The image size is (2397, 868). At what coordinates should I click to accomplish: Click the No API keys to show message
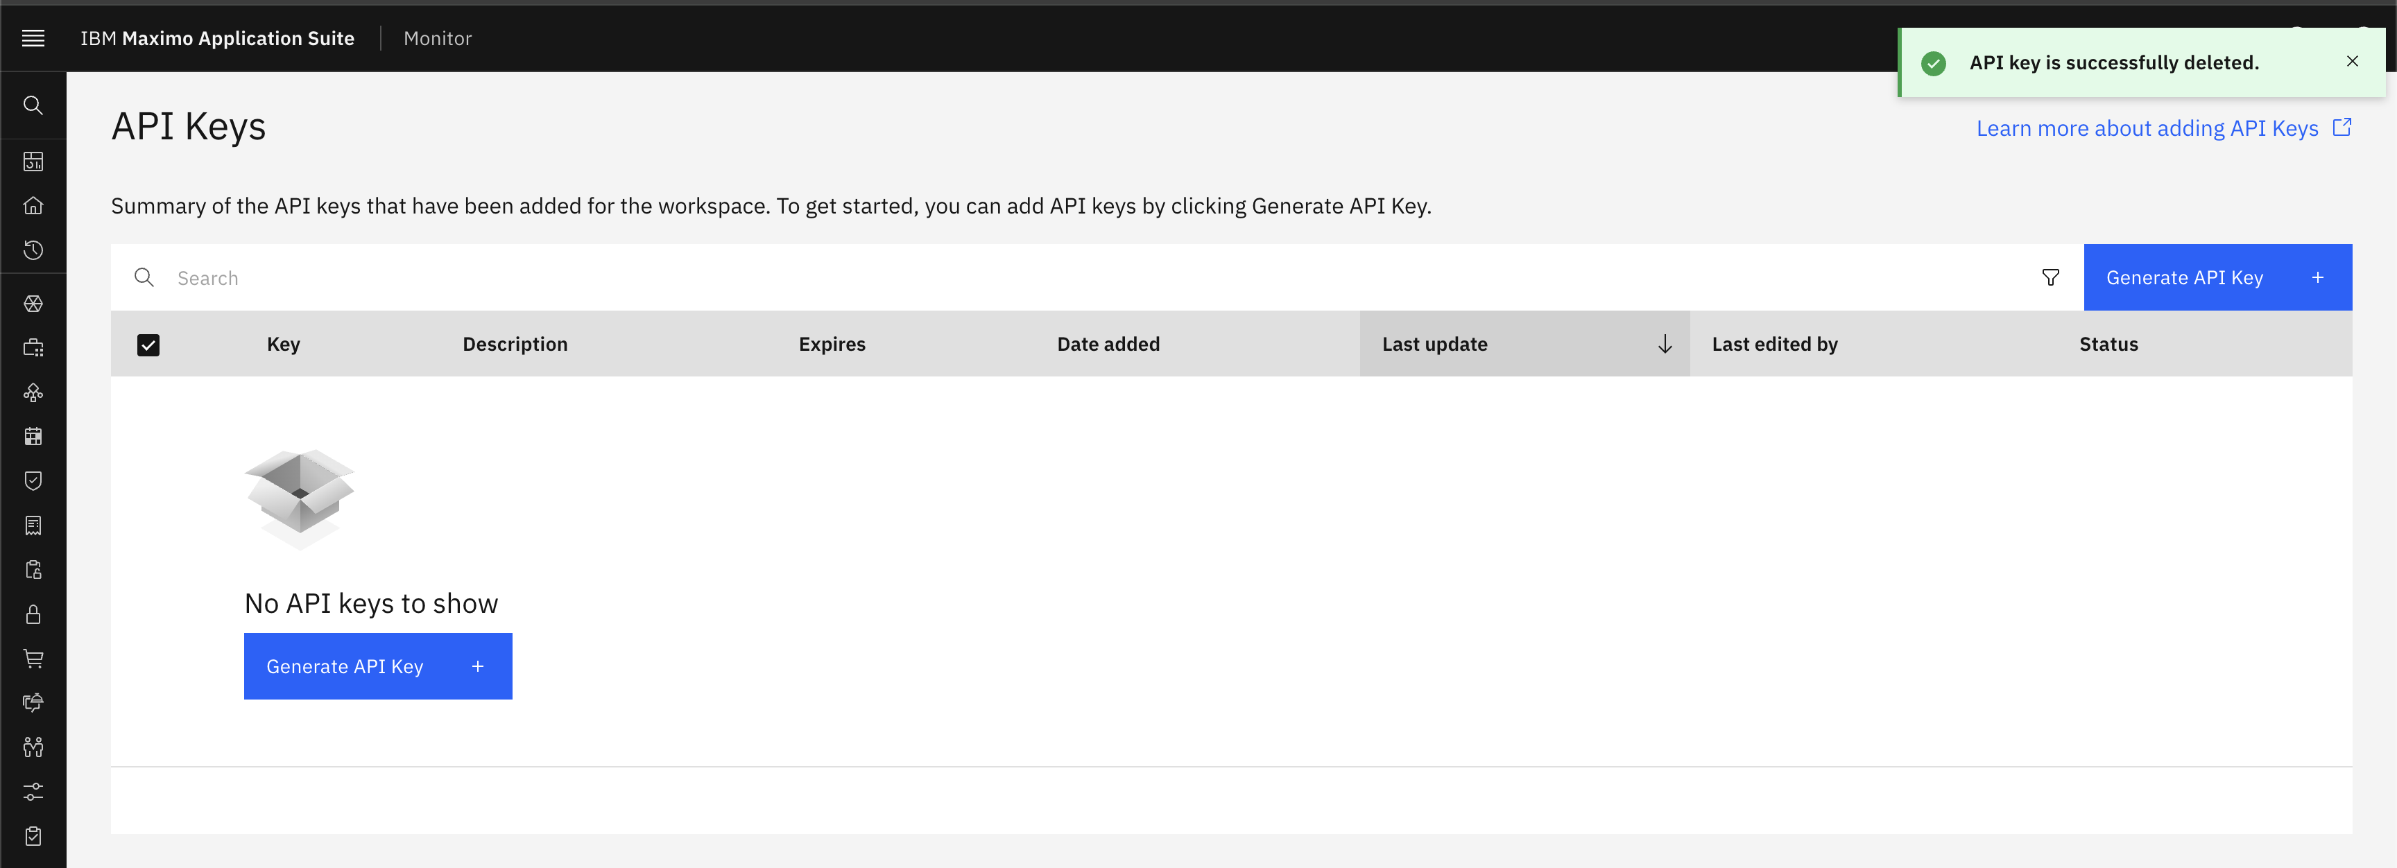370,604
